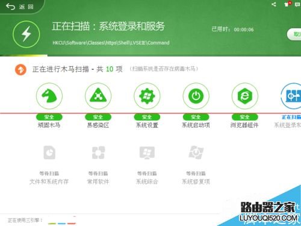Click the lightning bolt scan icon
This screenshot has width=301, height=226.
pos(26,34)
